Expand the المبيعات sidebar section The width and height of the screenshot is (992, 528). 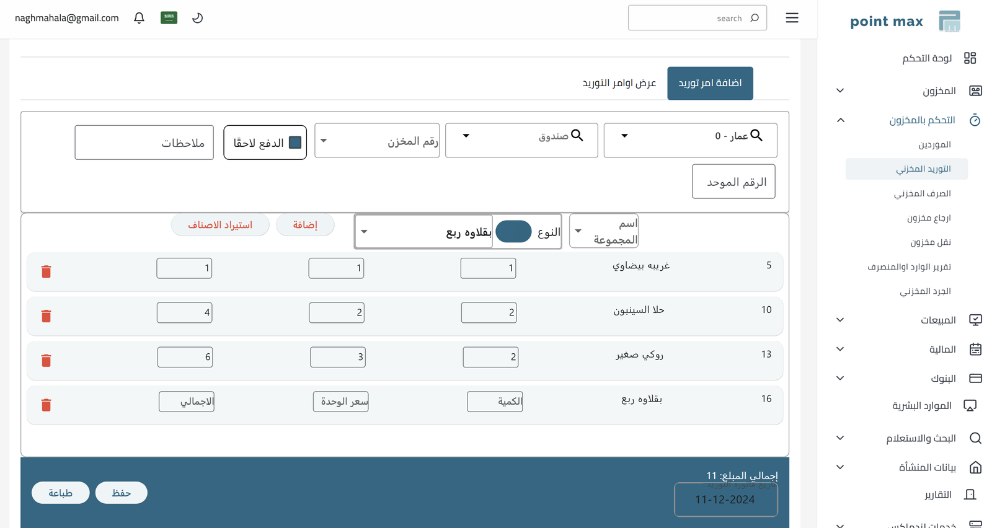point(840,320)
